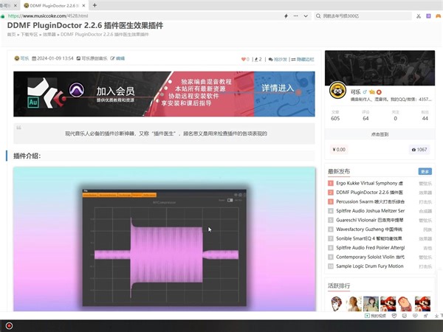
Task: Click the ¥0.00 balance badge
Action: click(339, 149)
